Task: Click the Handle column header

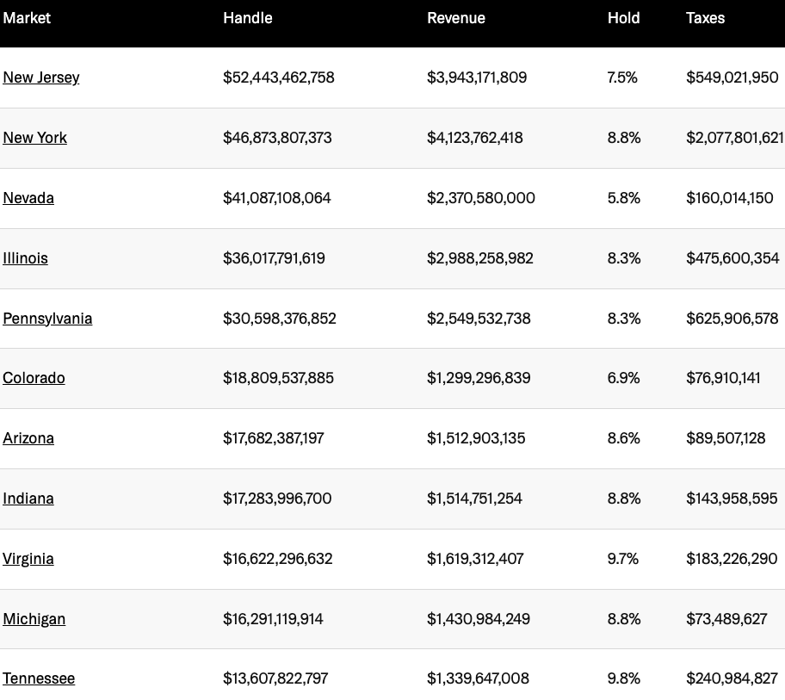Action: tap(248, 18)
